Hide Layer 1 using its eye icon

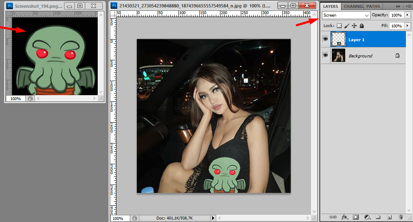(x=326, y=39)
